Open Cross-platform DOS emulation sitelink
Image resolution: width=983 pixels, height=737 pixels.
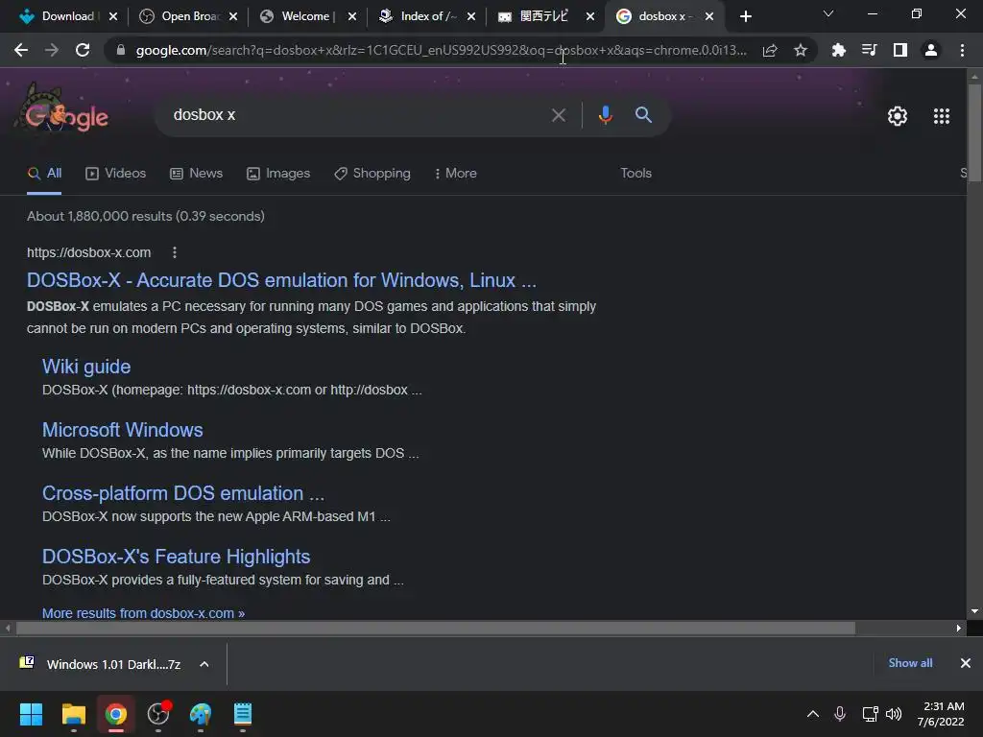point(183,493)
